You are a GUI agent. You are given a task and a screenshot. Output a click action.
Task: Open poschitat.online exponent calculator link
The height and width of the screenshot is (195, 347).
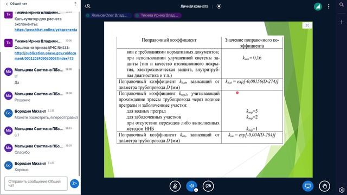[46, 30]
